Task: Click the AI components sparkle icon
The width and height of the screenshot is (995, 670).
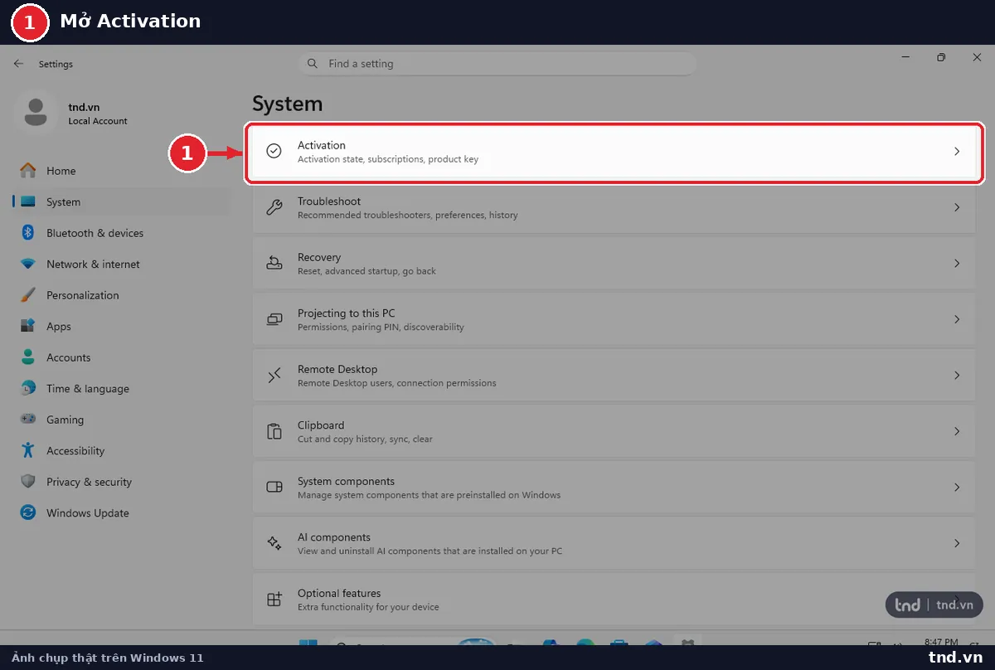Action: [274, 543]
